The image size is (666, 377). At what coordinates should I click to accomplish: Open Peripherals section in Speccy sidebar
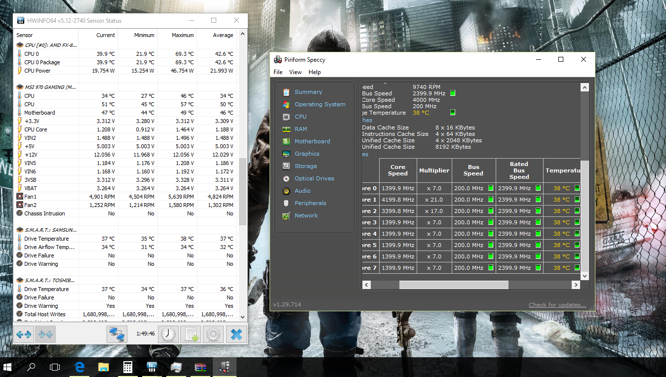[304, 203]
